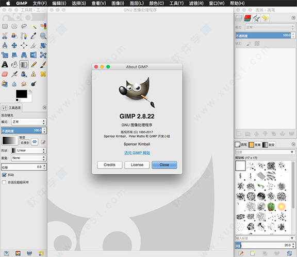Switch to the Gradients (渐变) tab
297x257 pixels.
coord(269,144)
